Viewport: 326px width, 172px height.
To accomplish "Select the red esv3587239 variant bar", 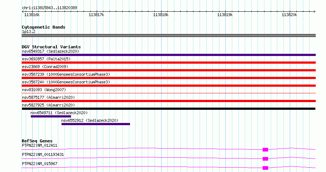I will point(168,78).
